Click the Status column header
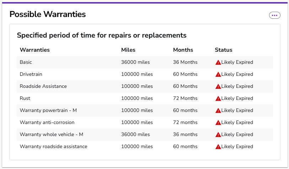Viewport: 289px width, 169px height. click(223, 50)
